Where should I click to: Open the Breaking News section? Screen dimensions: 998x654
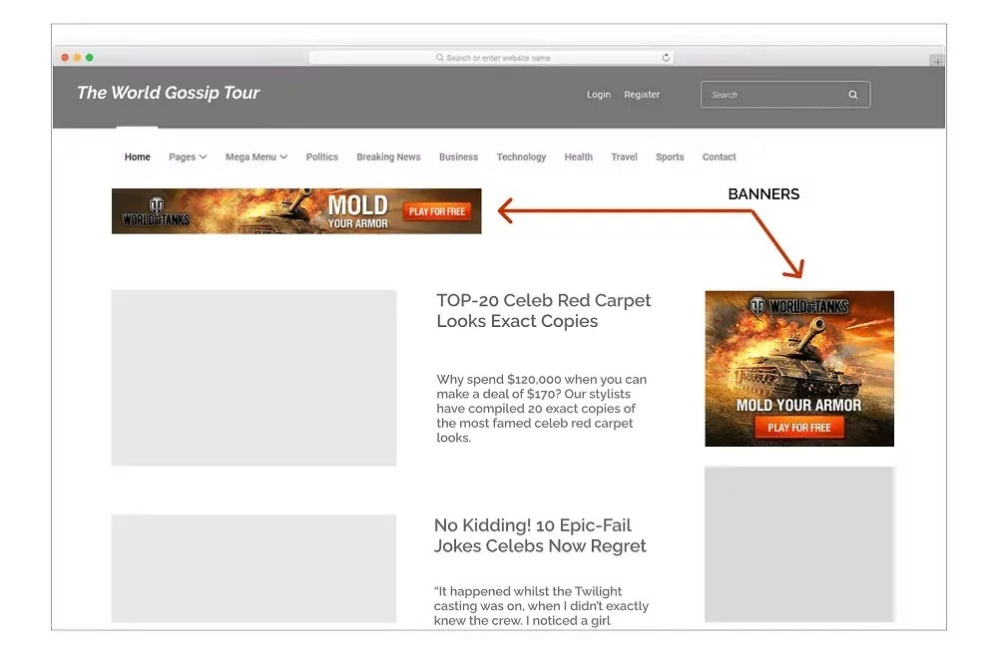(388, 157)
